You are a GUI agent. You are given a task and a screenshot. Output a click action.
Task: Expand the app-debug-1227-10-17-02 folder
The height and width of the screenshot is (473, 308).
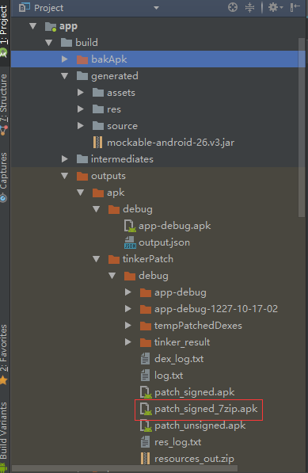[127, 308]
